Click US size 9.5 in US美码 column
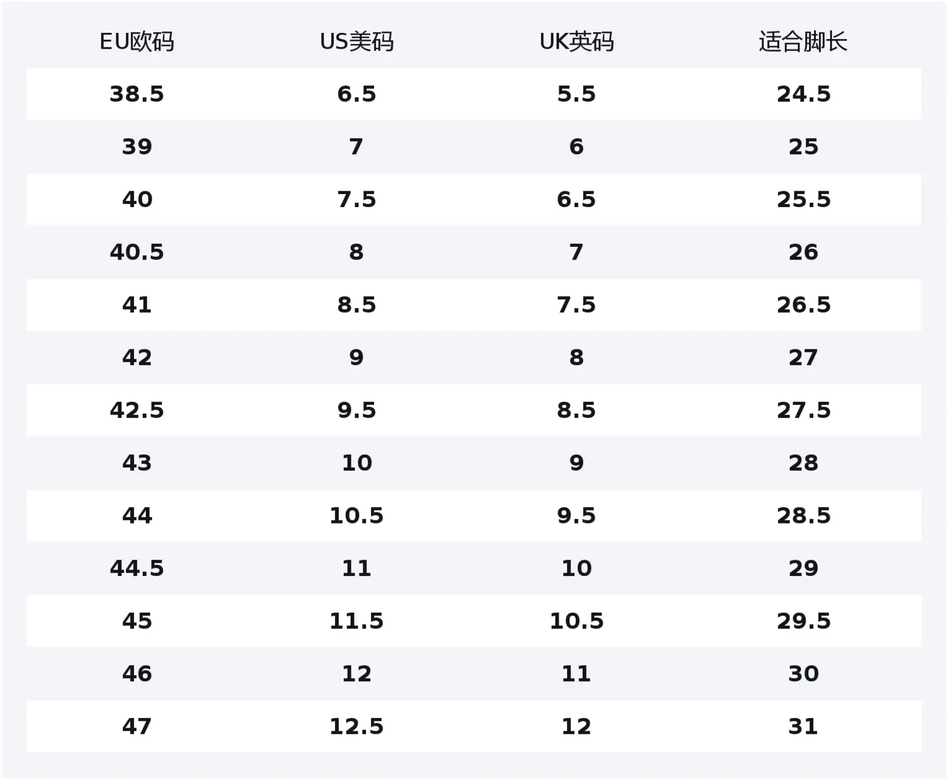This screenshot has height=780, width=948. coord(356,410)
